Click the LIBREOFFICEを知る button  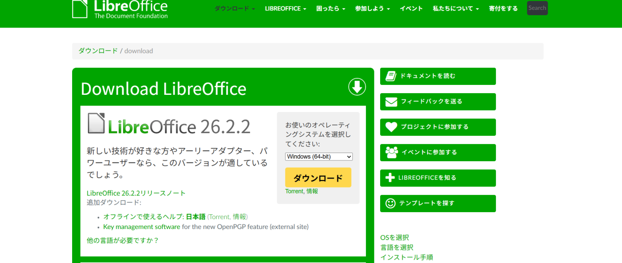pos(438,178)
